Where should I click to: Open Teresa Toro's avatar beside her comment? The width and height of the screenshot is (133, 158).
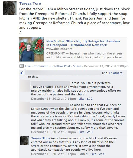coord(25,141)
